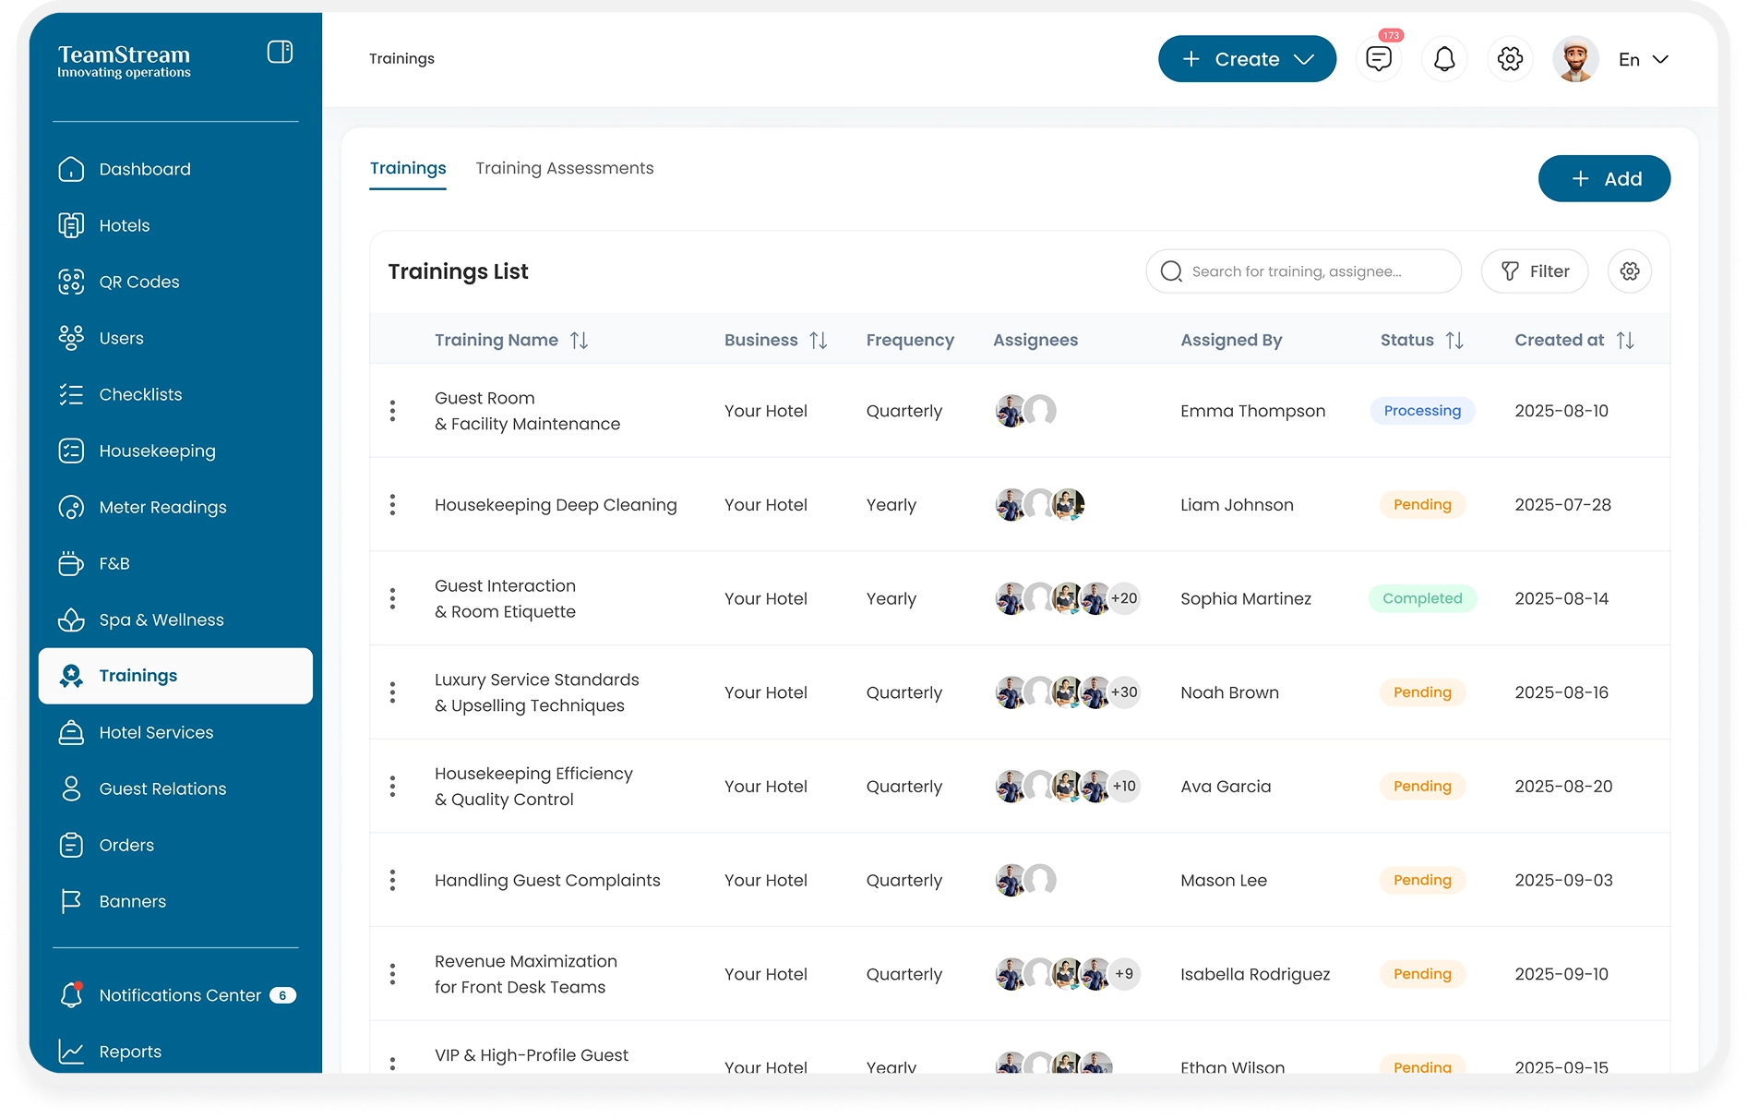1747x1119 pixels.
Task: Select Housekeeping in the sidebar menu
Action: pos(157,451)
